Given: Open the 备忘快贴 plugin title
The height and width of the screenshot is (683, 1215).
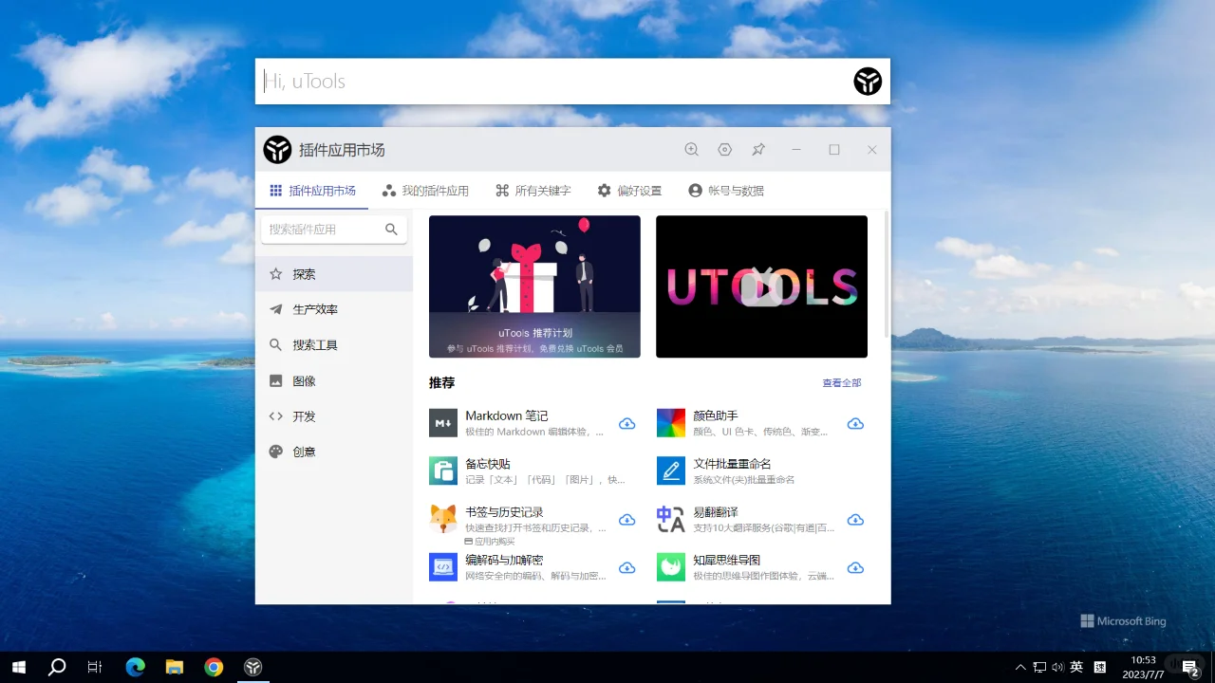Looking at the screenshot, I should coord(488,464).
